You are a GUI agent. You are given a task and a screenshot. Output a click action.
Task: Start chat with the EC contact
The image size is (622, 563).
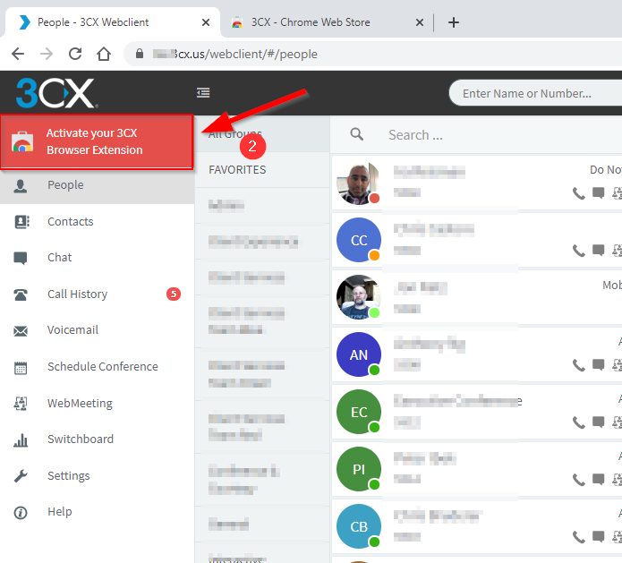click(598, 422)
